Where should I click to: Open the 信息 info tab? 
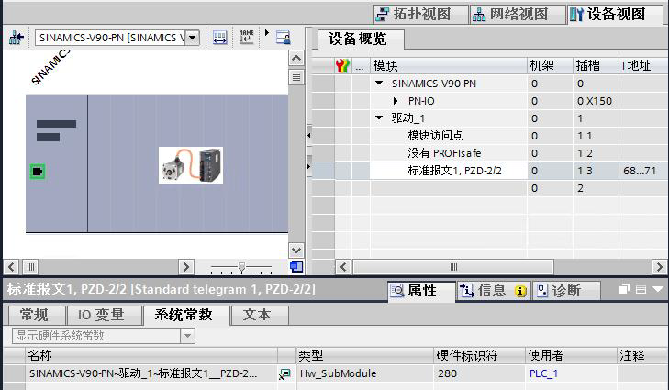[x=493, y=291]
